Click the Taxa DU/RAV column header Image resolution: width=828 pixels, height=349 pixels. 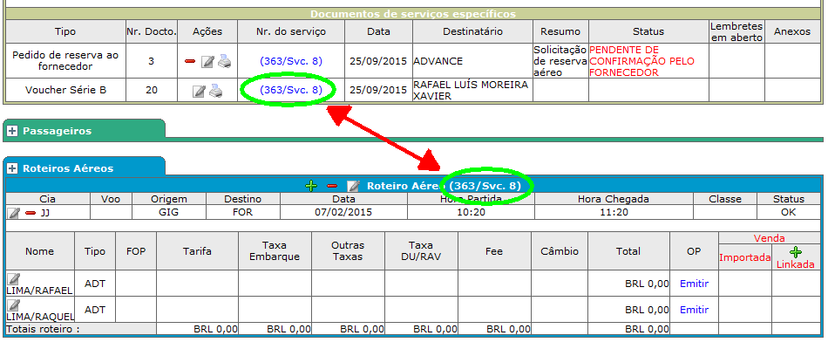click(x=421, y=251)
